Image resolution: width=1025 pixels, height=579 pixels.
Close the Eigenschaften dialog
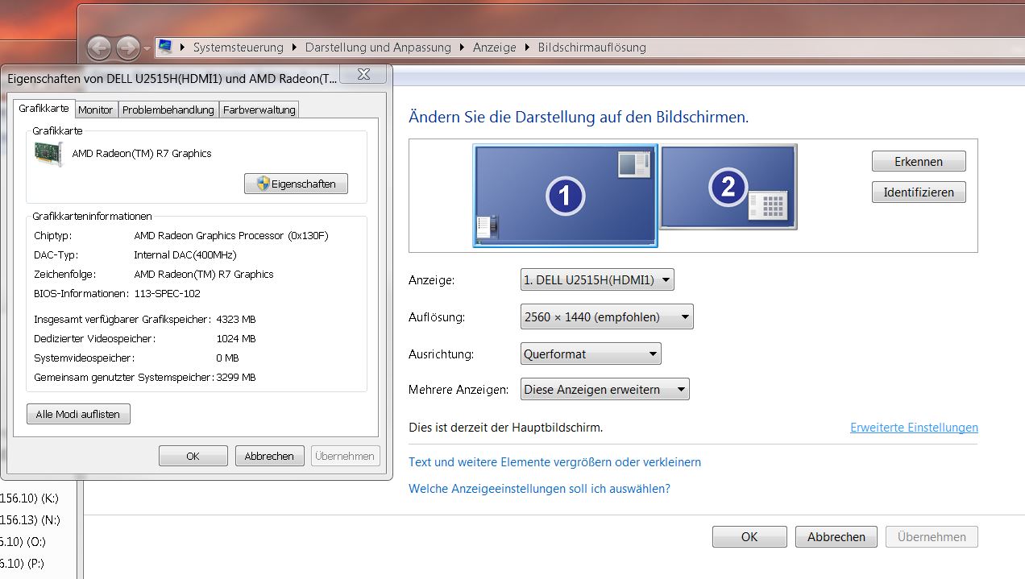point(363,75)
